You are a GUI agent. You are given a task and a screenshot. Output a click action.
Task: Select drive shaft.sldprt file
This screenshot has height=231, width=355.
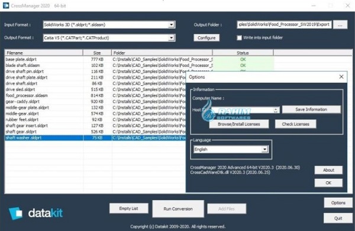tap(21, 84)
